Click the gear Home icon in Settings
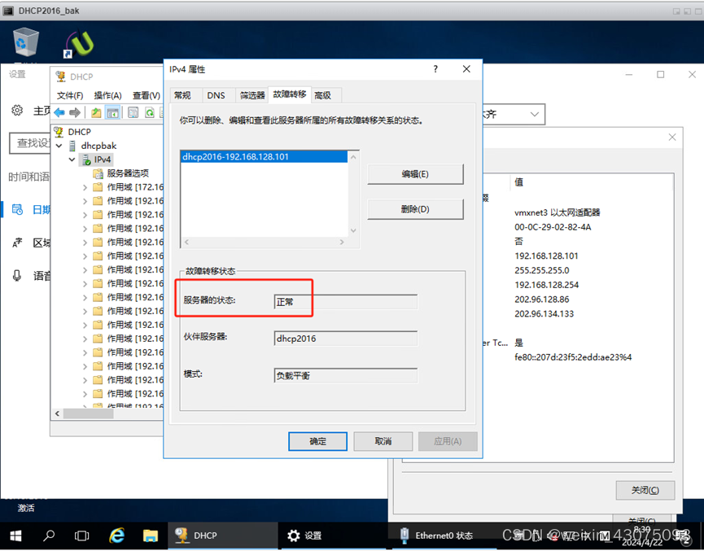704x551 pixels. 17,110
